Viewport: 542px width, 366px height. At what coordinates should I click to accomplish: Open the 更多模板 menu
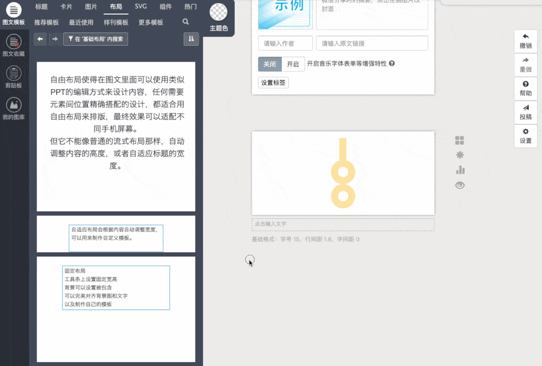tap(151, 23)
